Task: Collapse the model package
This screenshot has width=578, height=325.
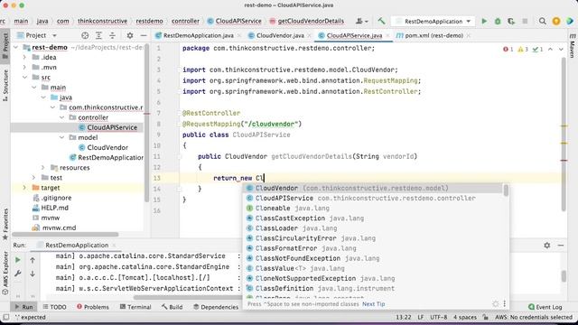Action: click(x=61, y=137)
